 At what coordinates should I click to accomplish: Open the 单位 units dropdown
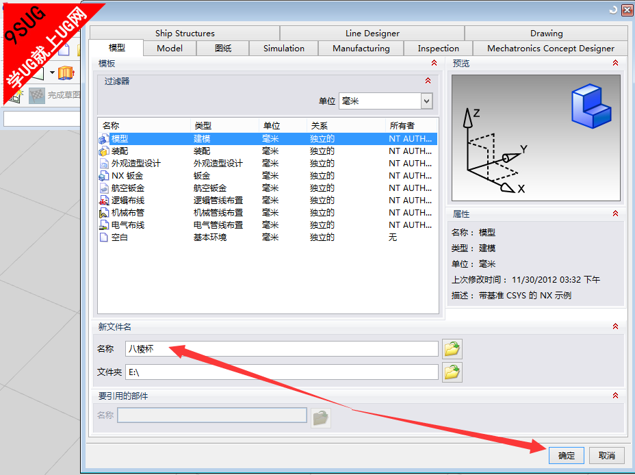(x=426, y=101)
